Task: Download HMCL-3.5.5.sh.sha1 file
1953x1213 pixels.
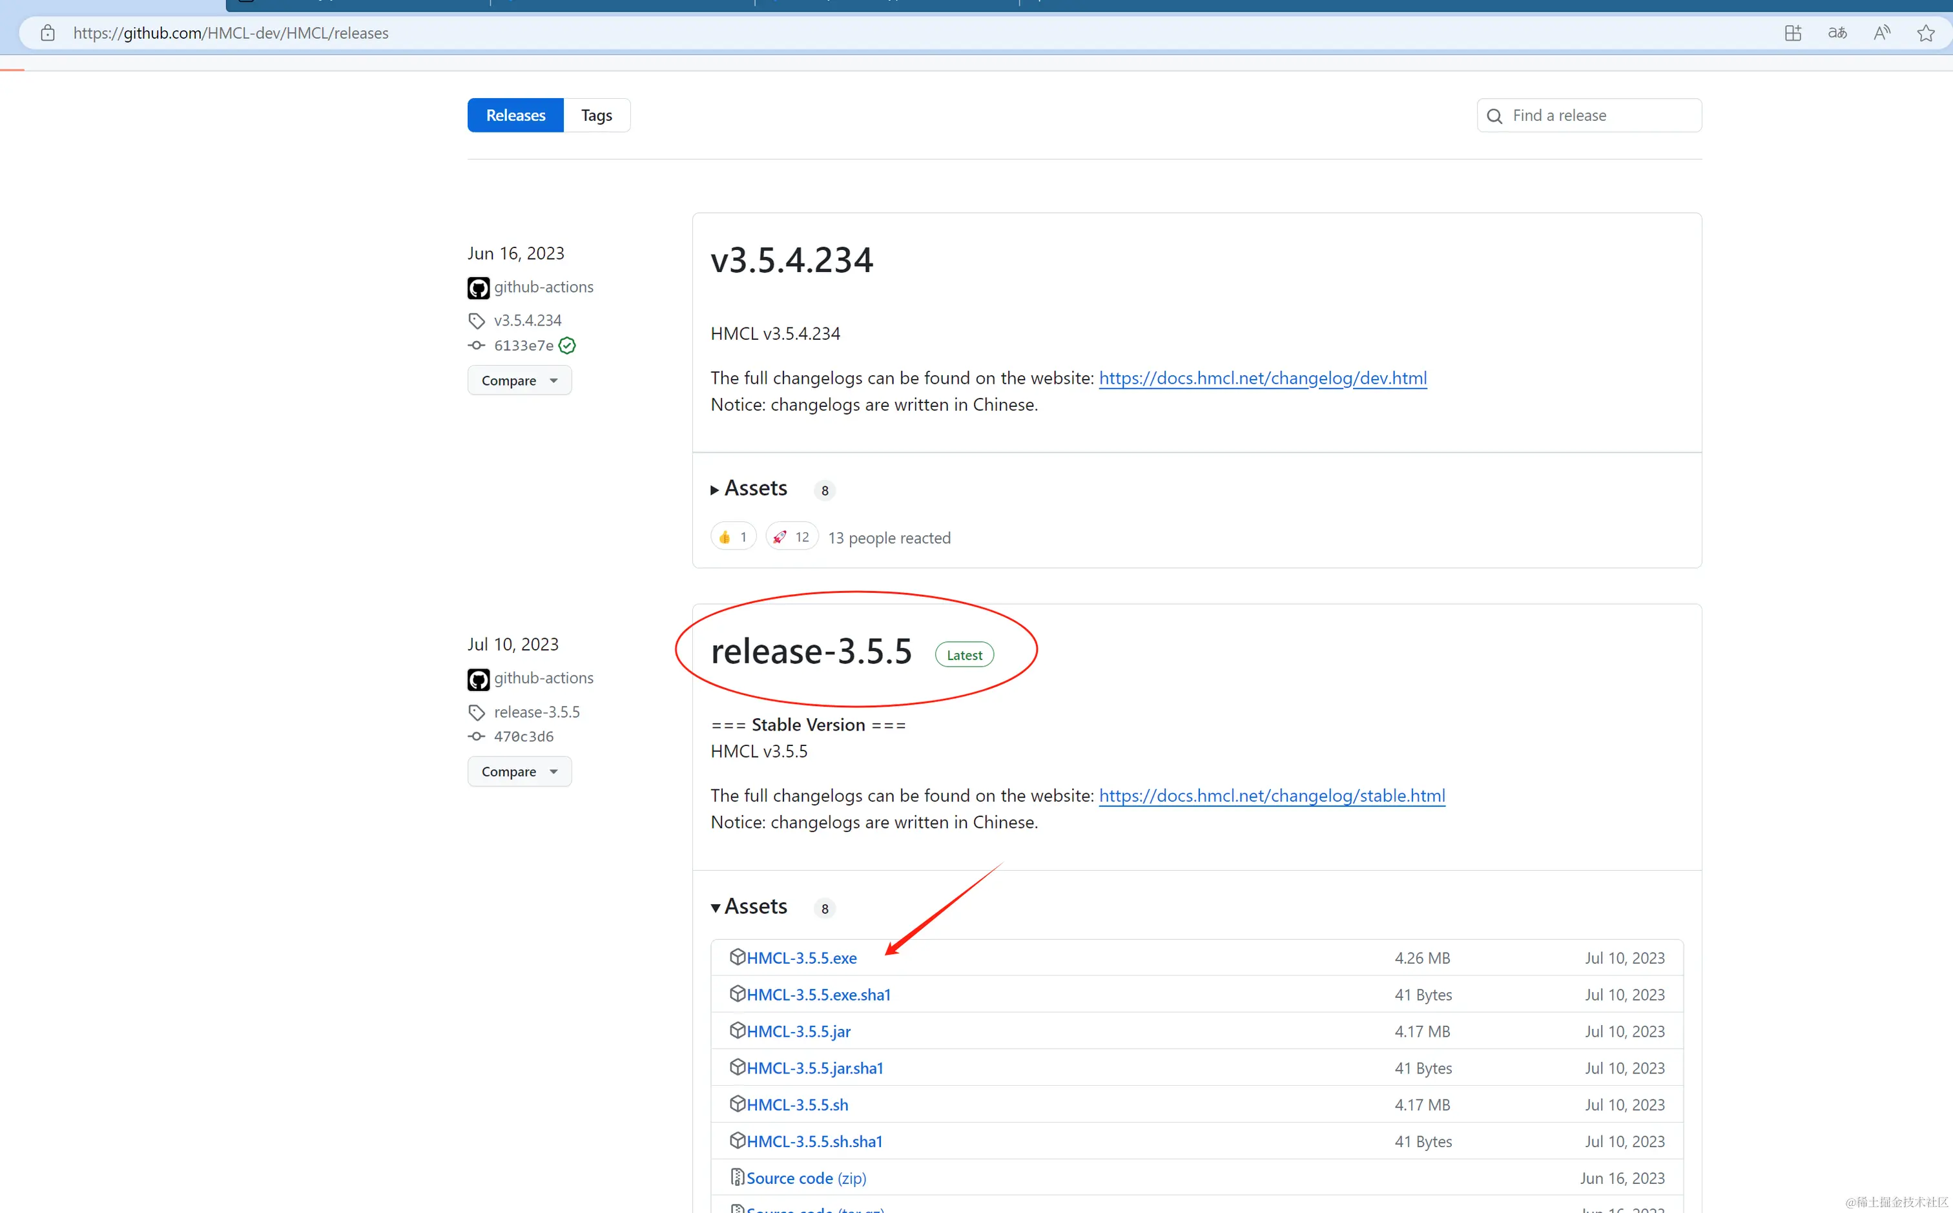Action: click(814, 1141)
